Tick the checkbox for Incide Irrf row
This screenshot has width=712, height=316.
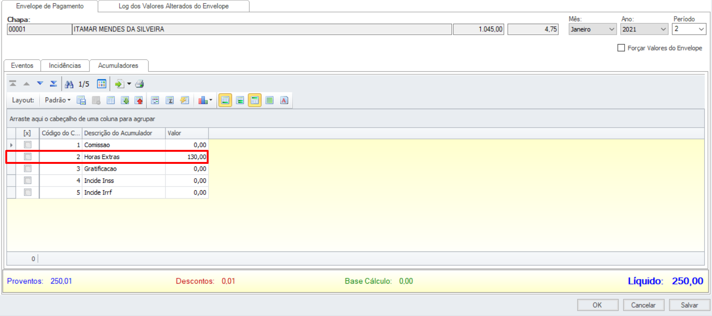[28, 193]
